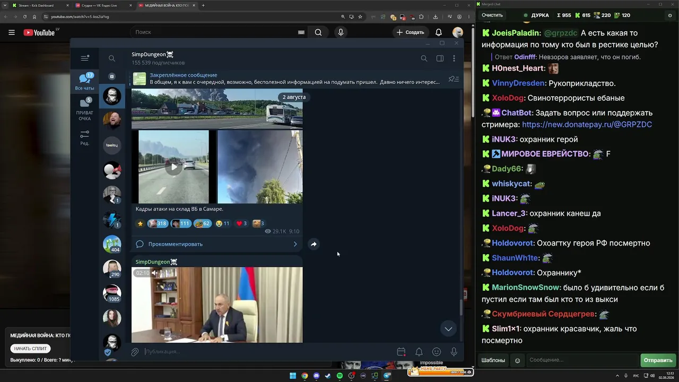This screenshot has height=382, width=679.
Task: Switch to the 'Stream - Kick Dashboard' tab
Action: click(x=39, y=5)
